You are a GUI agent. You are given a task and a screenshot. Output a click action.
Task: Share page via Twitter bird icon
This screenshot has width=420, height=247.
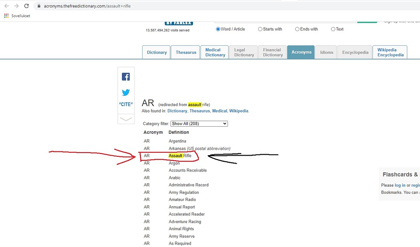point(126,92)
